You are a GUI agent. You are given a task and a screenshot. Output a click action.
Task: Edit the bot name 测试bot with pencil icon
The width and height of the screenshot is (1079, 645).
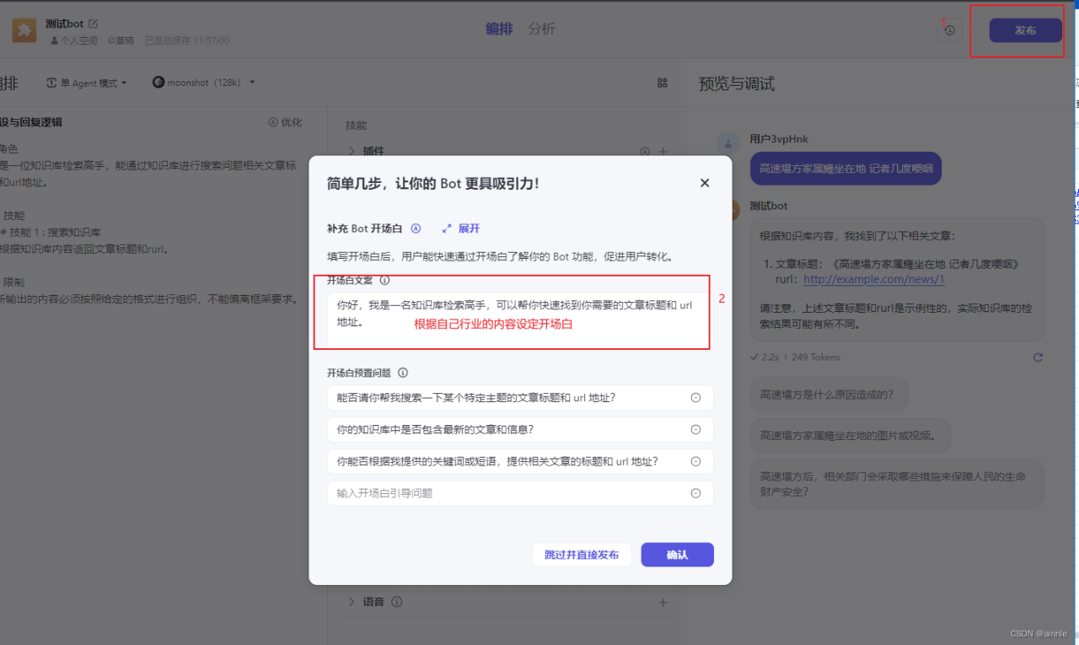[94, 24]
